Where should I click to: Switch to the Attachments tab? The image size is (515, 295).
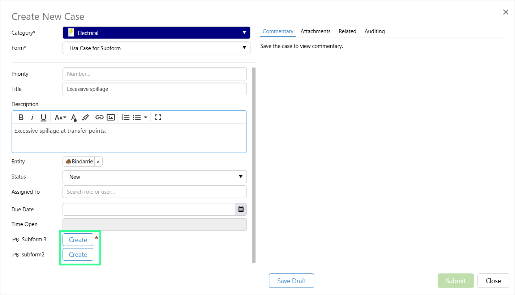(315, 31)
